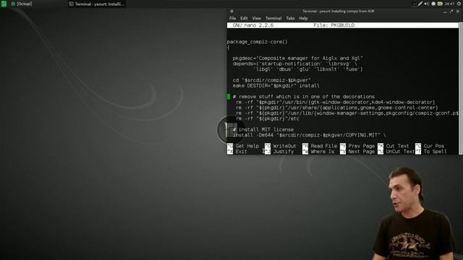Click the line listing 'libgl' 'dbus' 'glu'
This screenshot has height=260, width=463.
[x=308, y=69]
